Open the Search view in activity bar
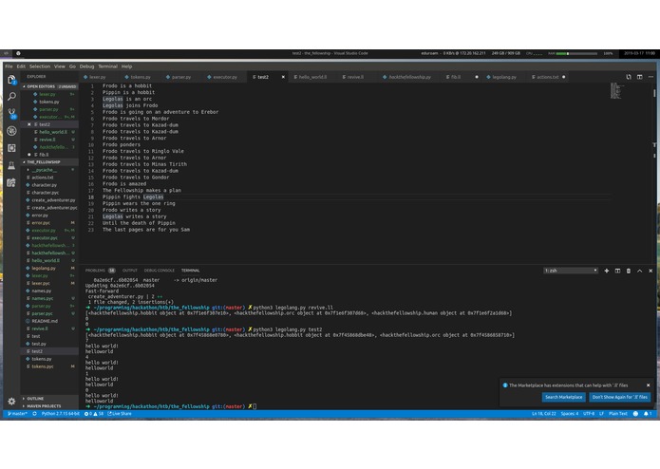 click(x=11, y=96)
